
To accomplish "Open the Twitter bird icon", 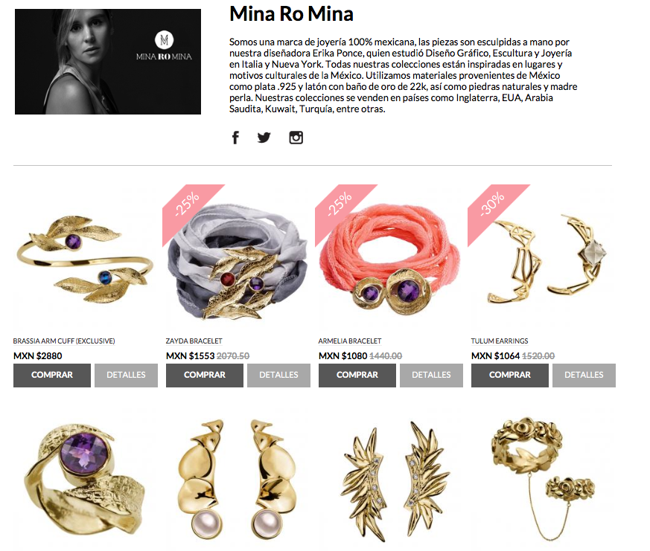I will [264, 138].
